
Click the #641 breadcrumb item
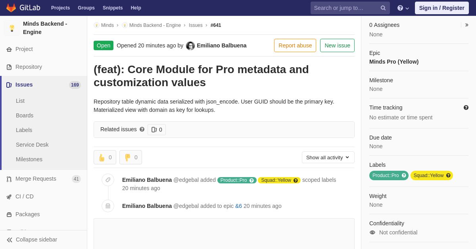[216, 25]
